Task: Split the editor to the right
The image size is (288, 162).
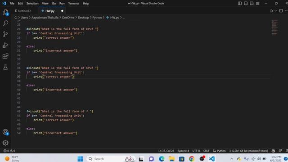Action: pyautogui.click(x=281, y=11)
